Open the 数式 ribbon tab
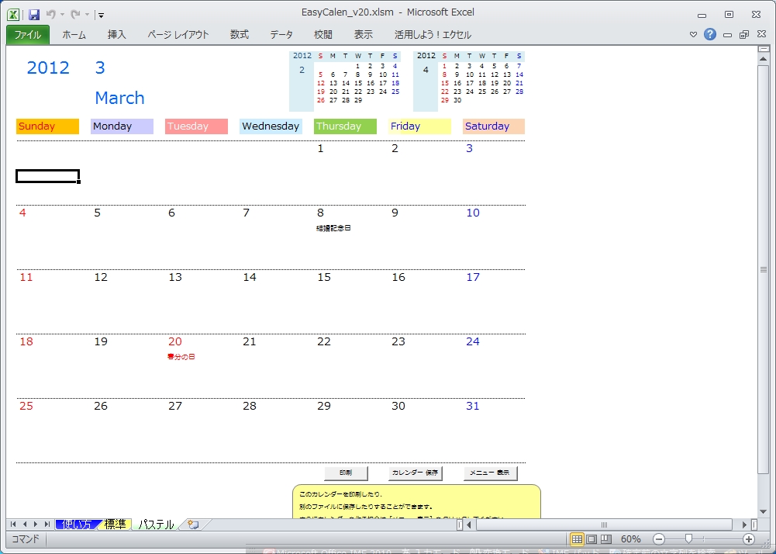 (x=239, y=35)
